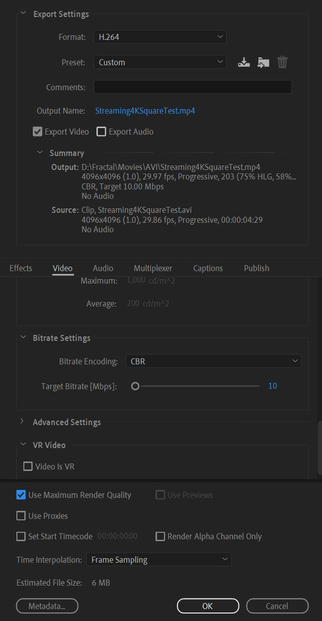This screenshot has width=322, height=621.
Task: Click the Import Preset icon
Action: 263,62
